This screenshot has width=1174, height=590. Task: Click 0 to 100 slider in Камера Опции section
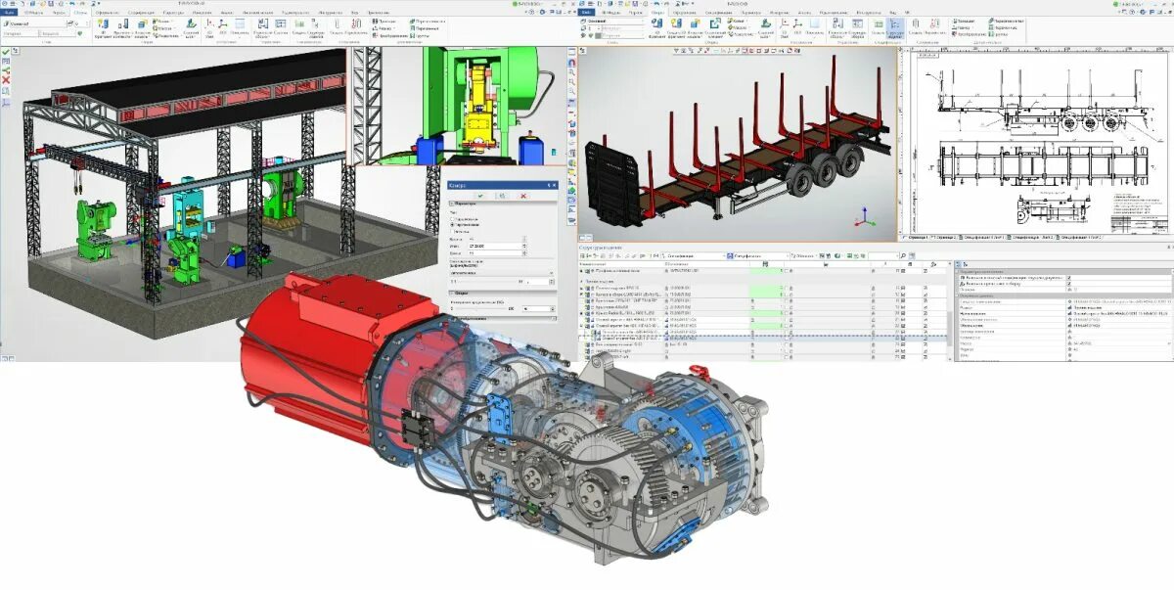click(x=479, y=308)
